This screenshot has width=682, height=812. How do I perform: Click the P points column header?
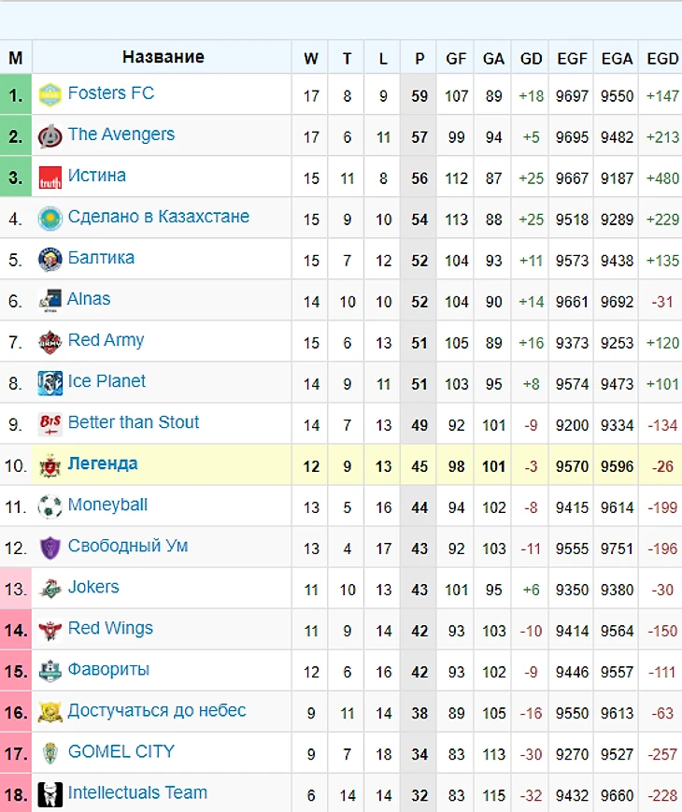point(419,59)
